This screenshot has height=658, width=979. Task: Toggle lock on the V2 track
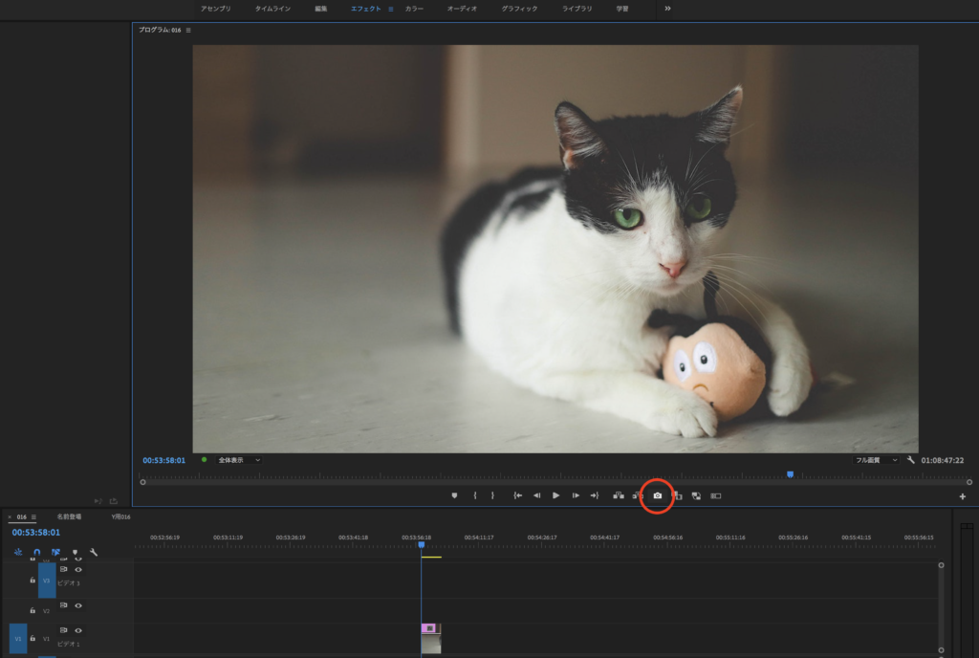pyautogui.click(x=33, y=610)
